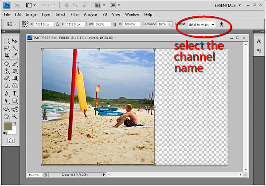Toggle relative positioning for reference point
The height and width of the screenshot is (186, 266).
click(57, 24)
